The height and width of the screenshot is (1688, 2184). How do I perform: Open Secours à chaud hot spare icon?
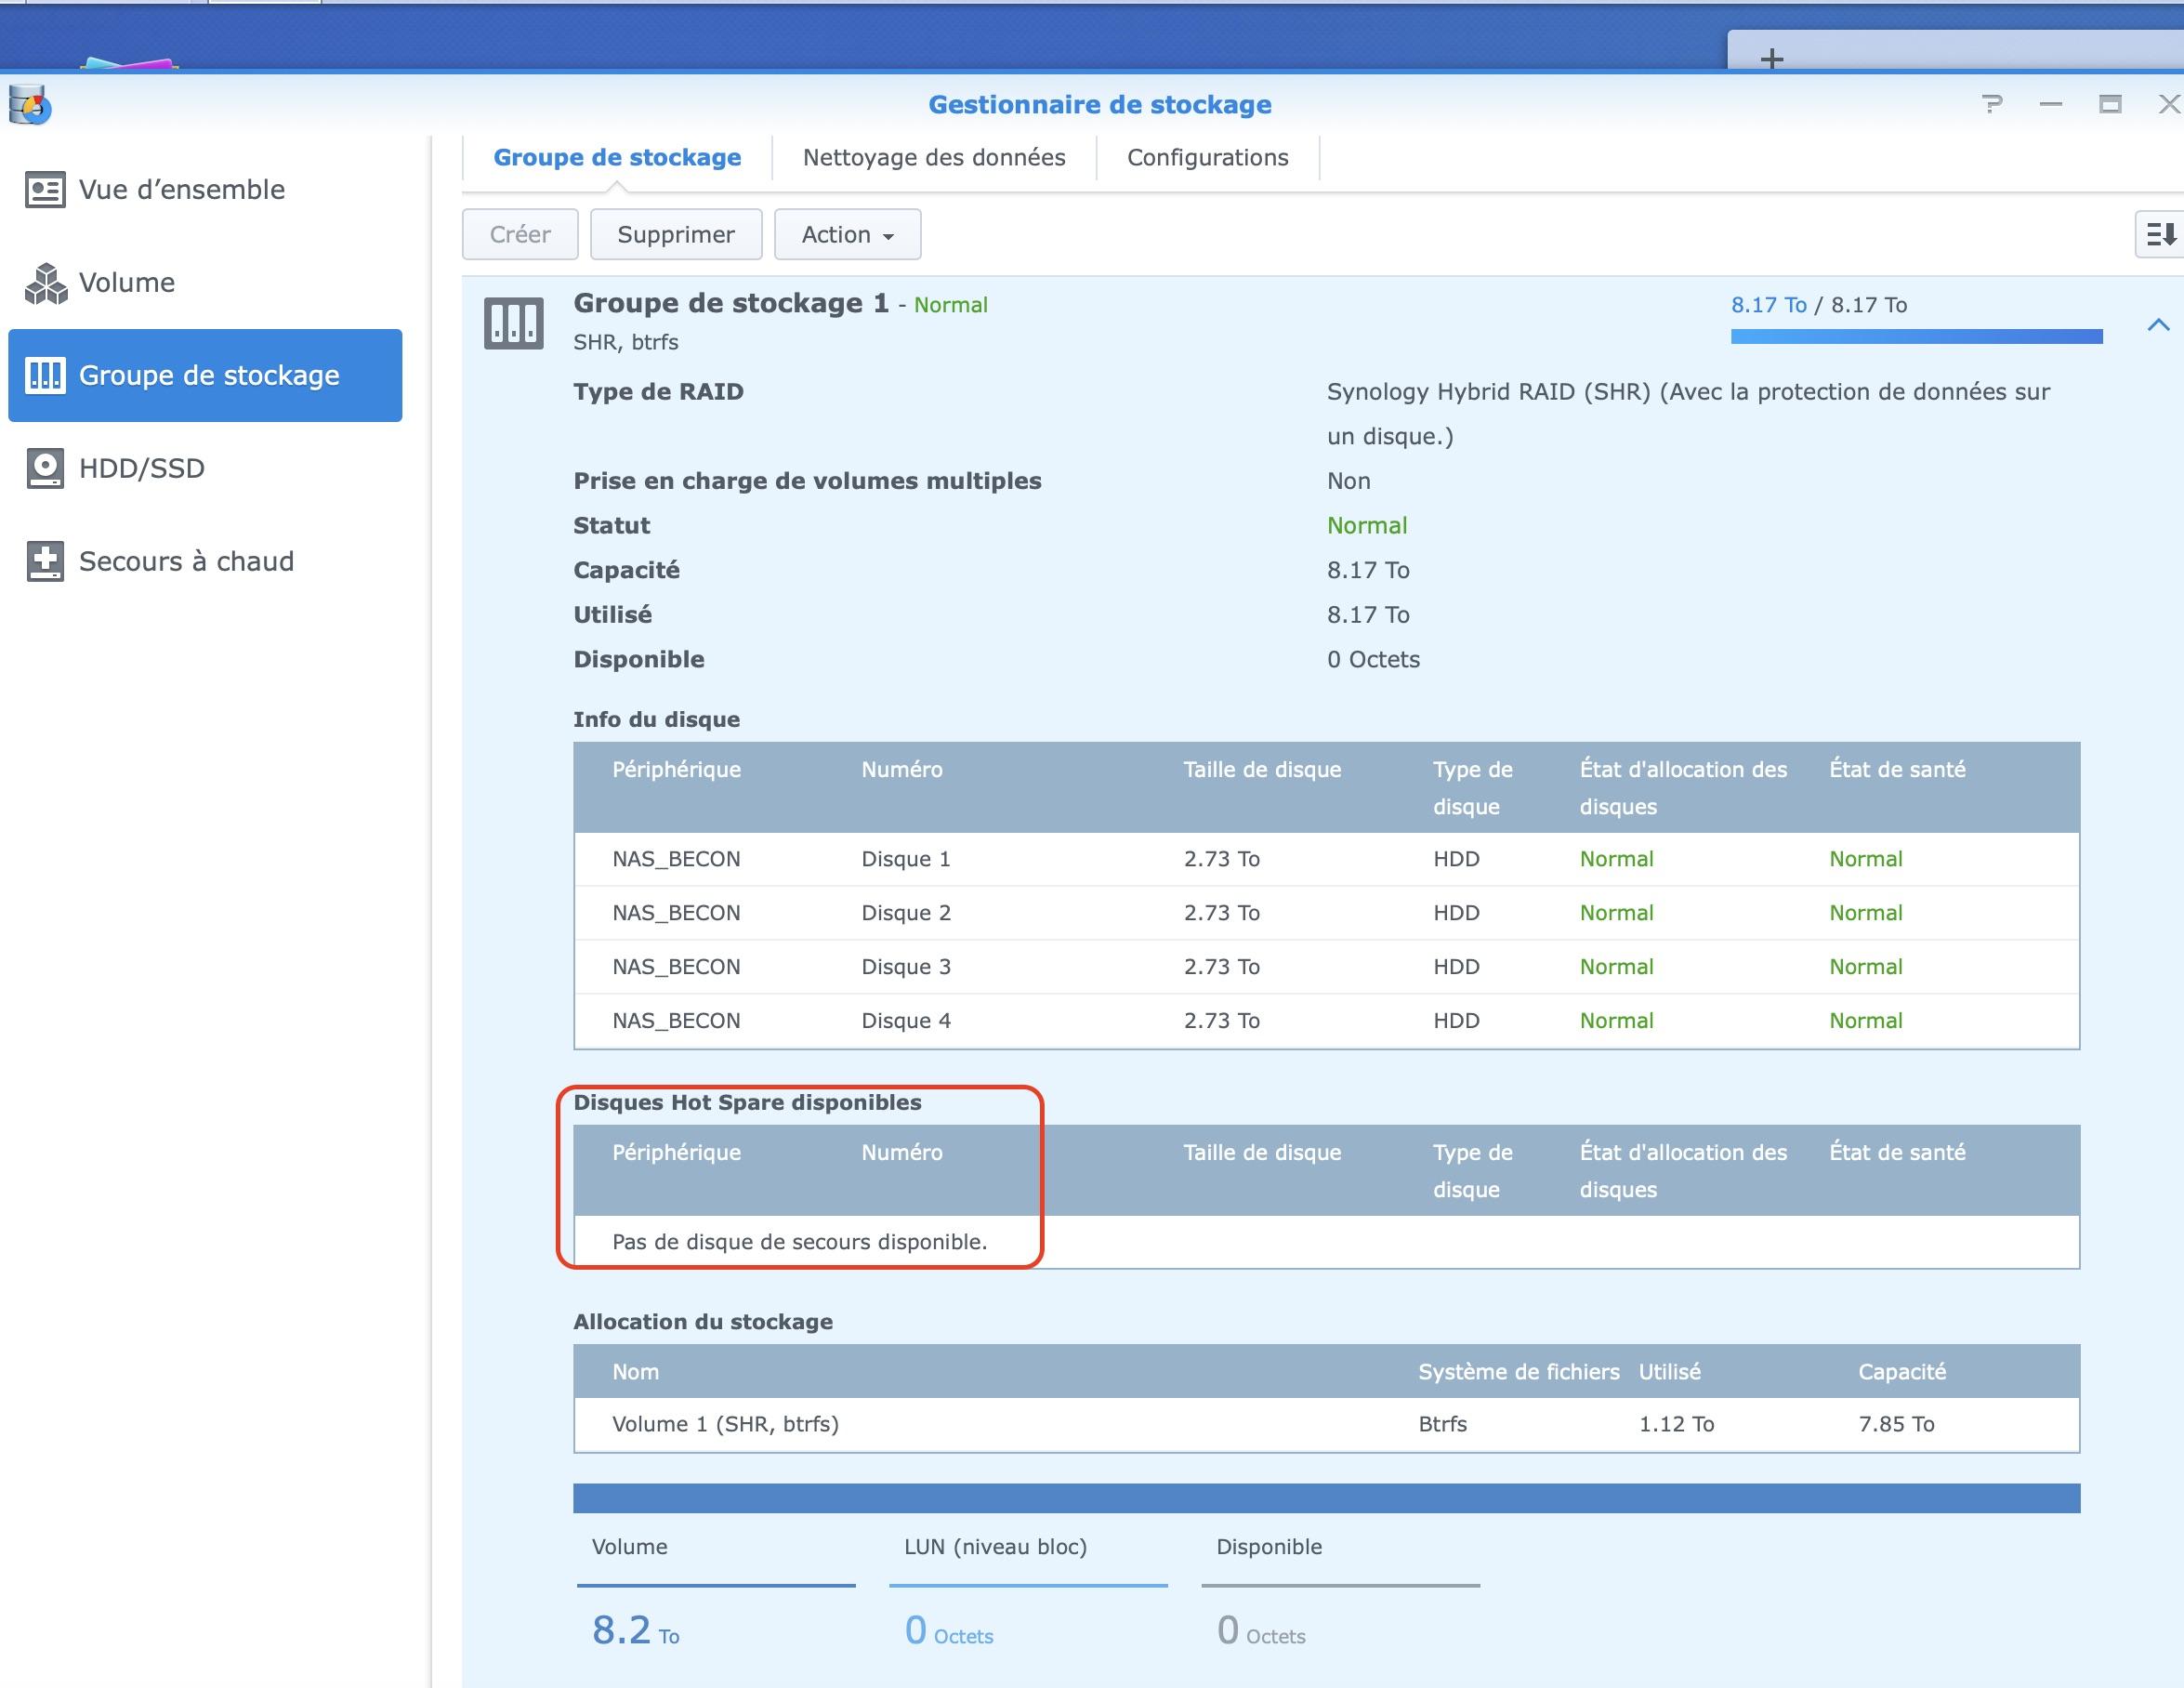pyautogui.click(x=45, y=561)
